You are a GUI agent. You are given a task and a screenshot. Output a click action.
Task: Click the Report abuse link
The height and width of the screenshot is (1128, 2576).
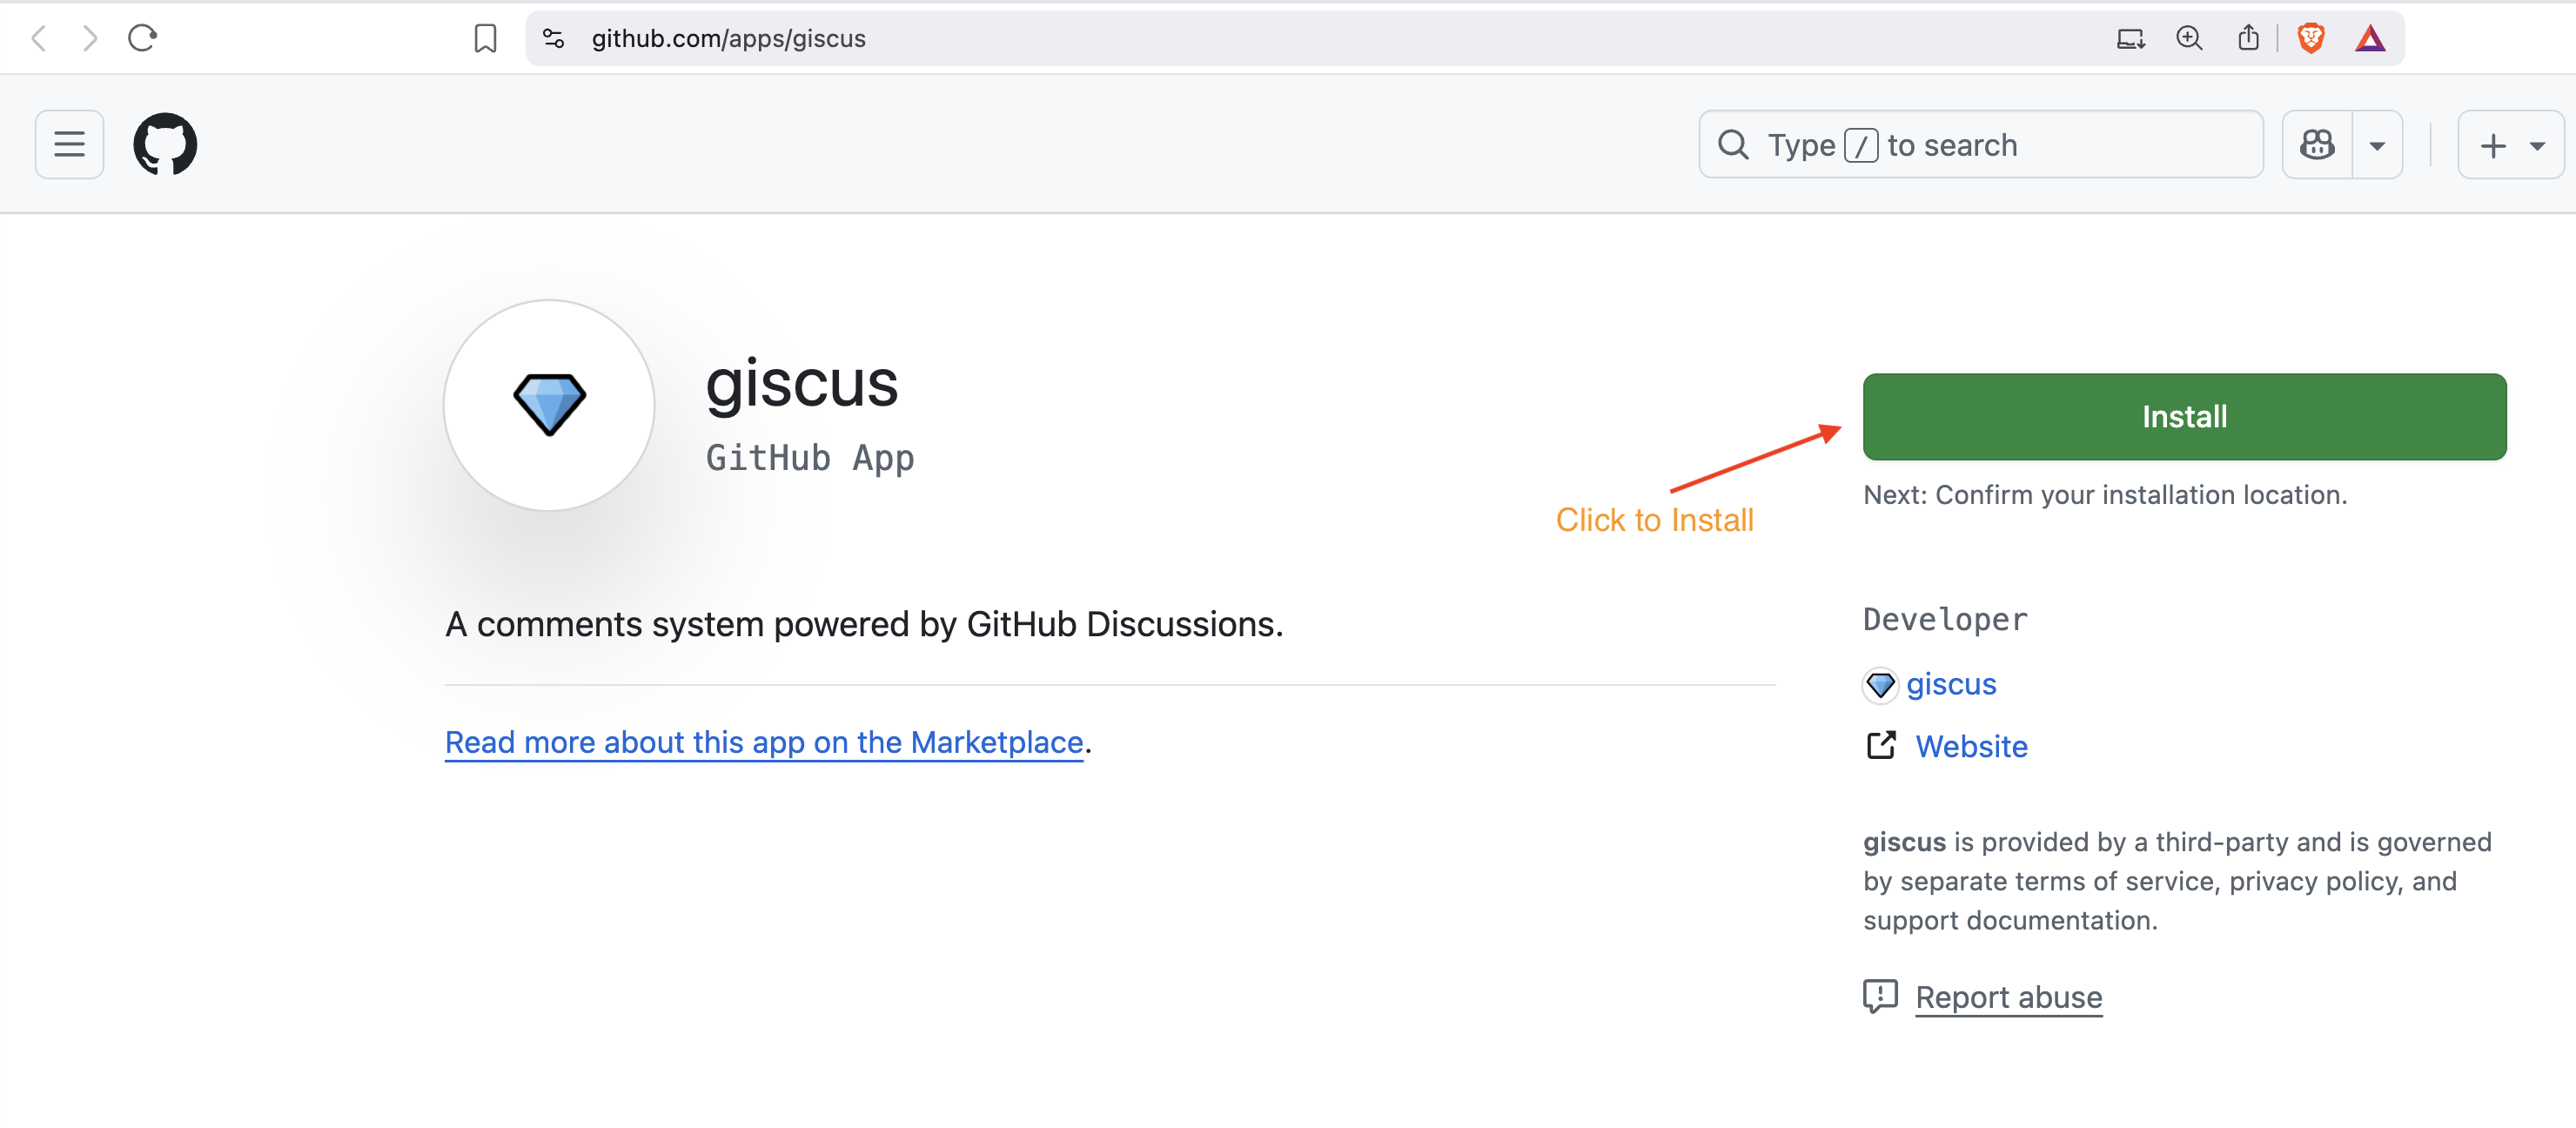[2008, 997]
